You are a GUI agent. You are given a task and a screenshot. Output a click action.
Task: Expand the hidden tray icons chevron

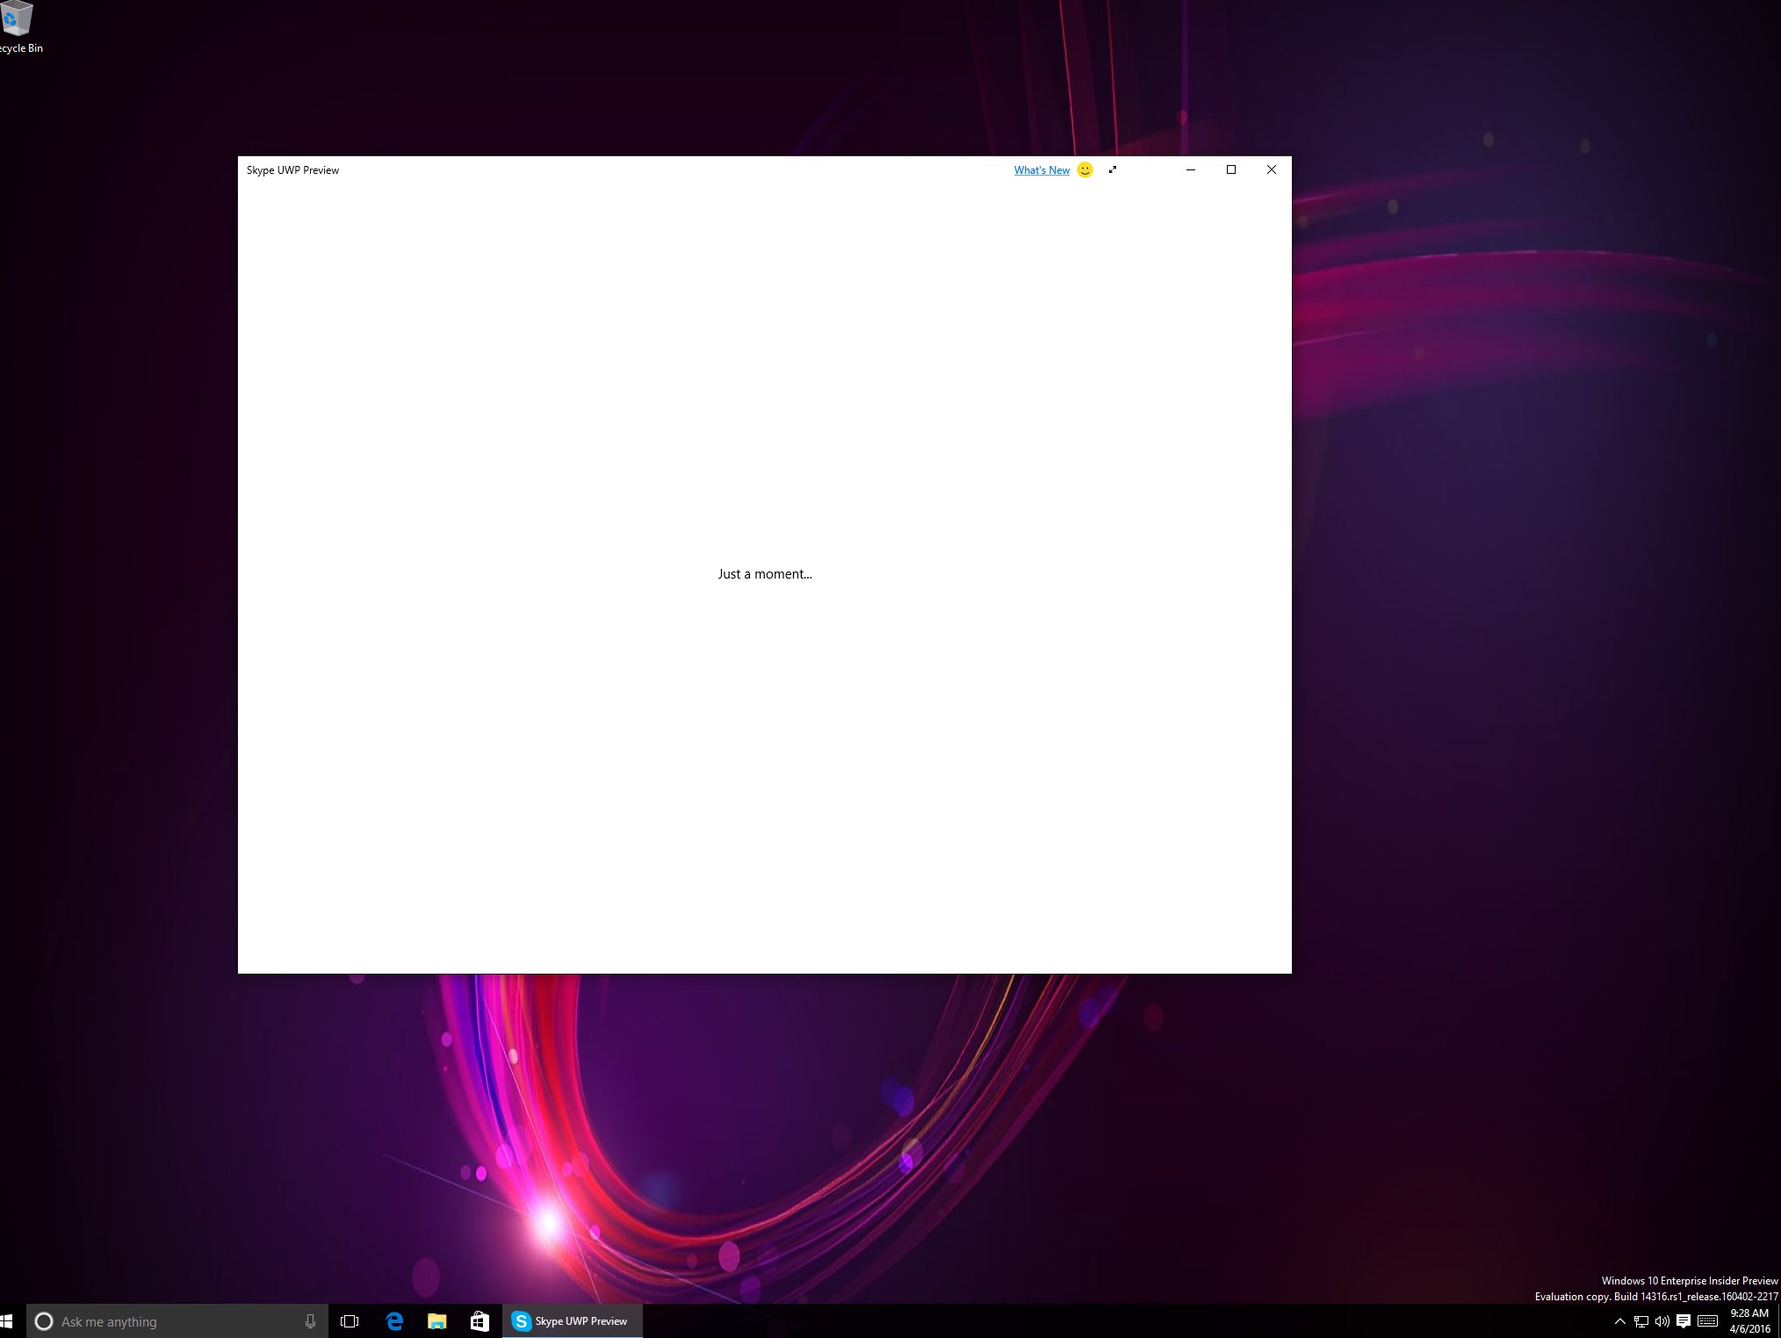tap(1620, 1321)
